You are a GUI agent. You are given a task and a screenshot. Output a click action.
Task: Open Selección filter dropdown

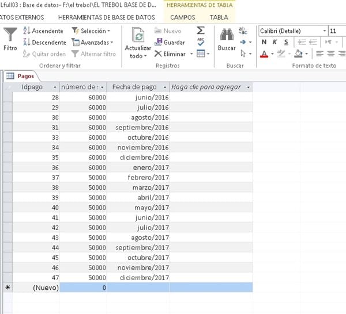(x=92, y=30)
